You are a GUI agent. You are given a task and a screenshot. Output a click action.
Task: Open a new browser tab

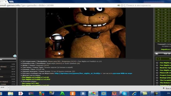(x=11, y=2)
